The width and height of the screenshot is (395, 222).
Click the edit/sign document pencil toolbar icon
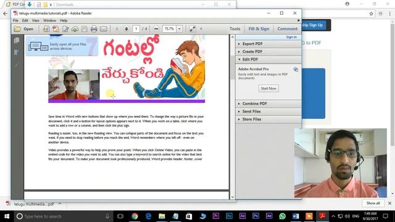click(x=65, y=29)
